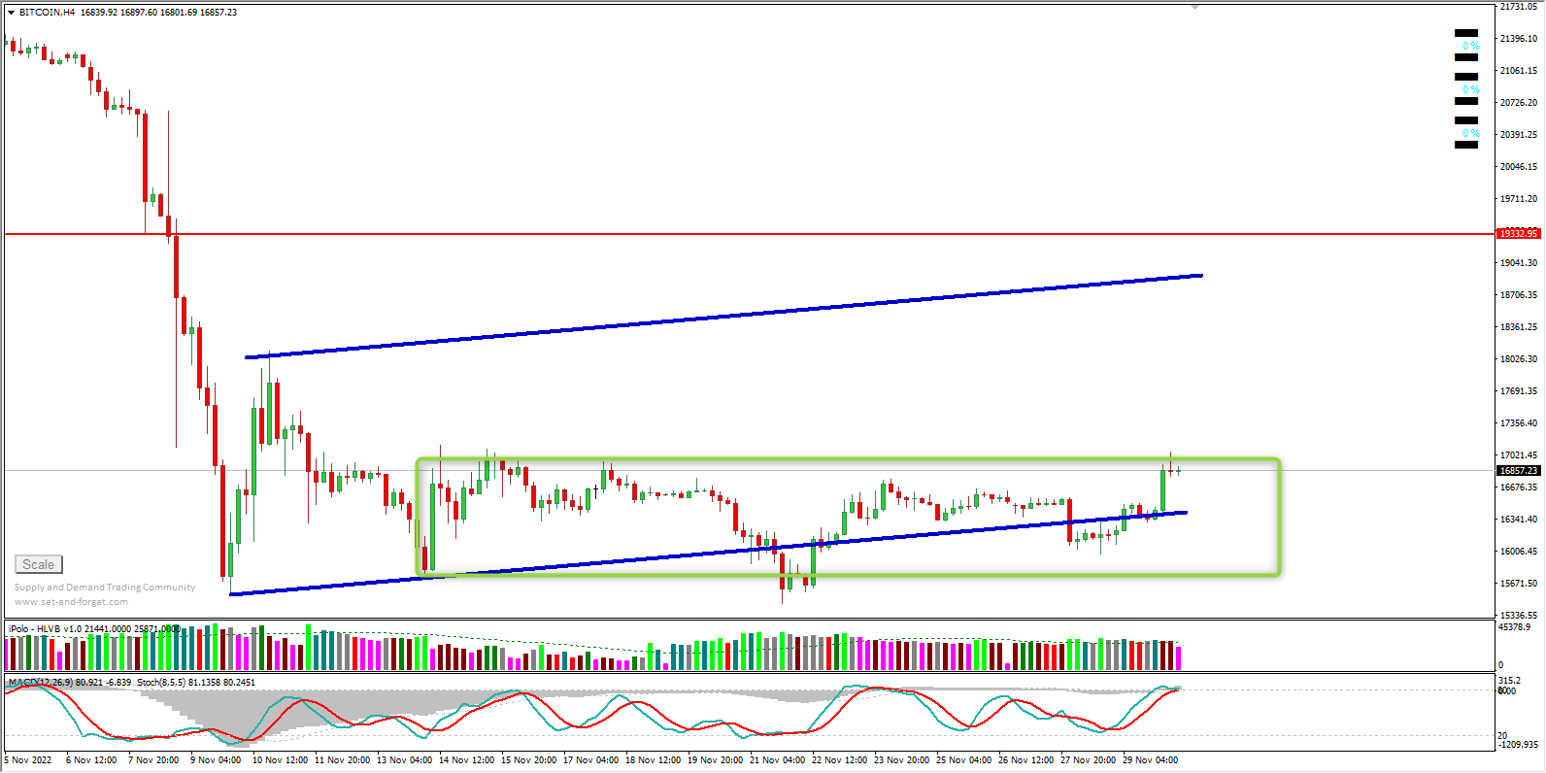The height and width of the screenshot is (773, 1546).
Task: Click price axis value 17691.35
Action: click(x=1519, y=391)
